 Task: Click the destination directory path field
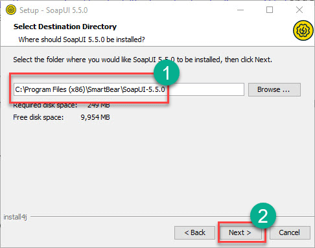(x=129, y=89)
